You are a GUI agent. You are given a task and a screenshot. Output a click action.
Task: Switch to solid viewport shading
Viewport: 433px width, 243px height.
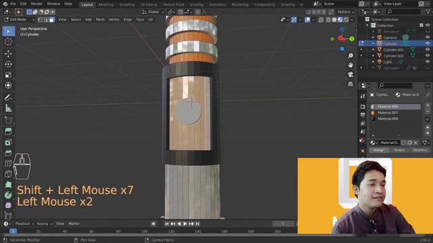334,20
